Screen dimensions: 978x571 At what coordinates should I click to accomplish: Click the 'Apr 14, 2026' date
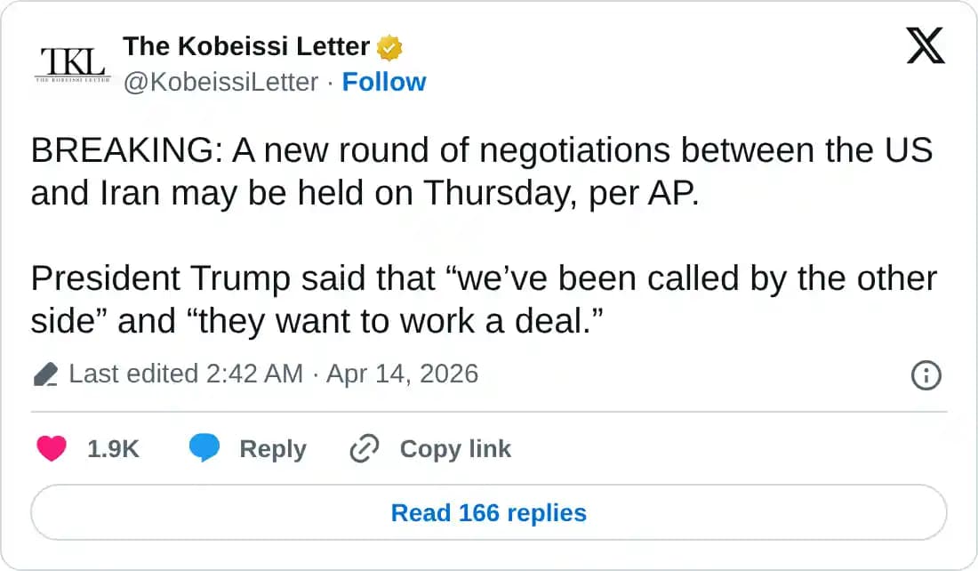coord(402,374)
